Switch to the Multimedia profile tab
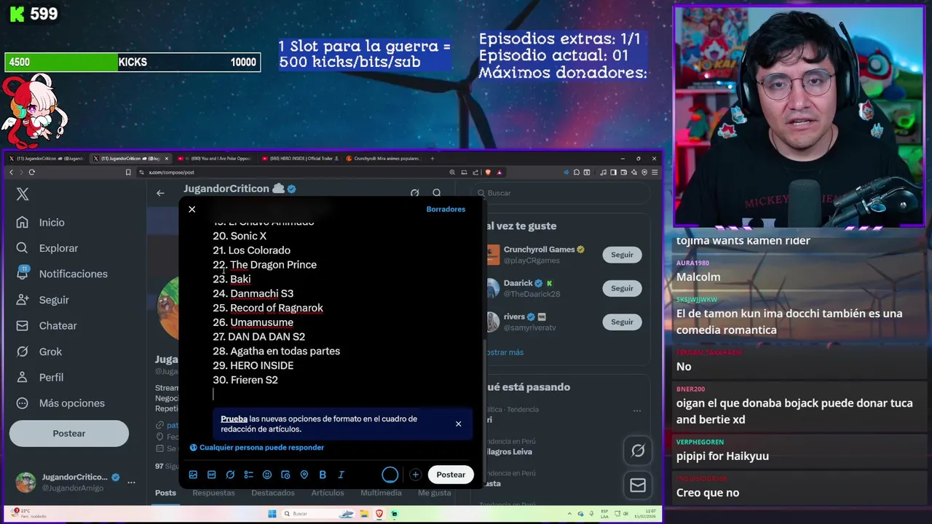The width and height of the screenshot is (932, 524). (381, 493)
